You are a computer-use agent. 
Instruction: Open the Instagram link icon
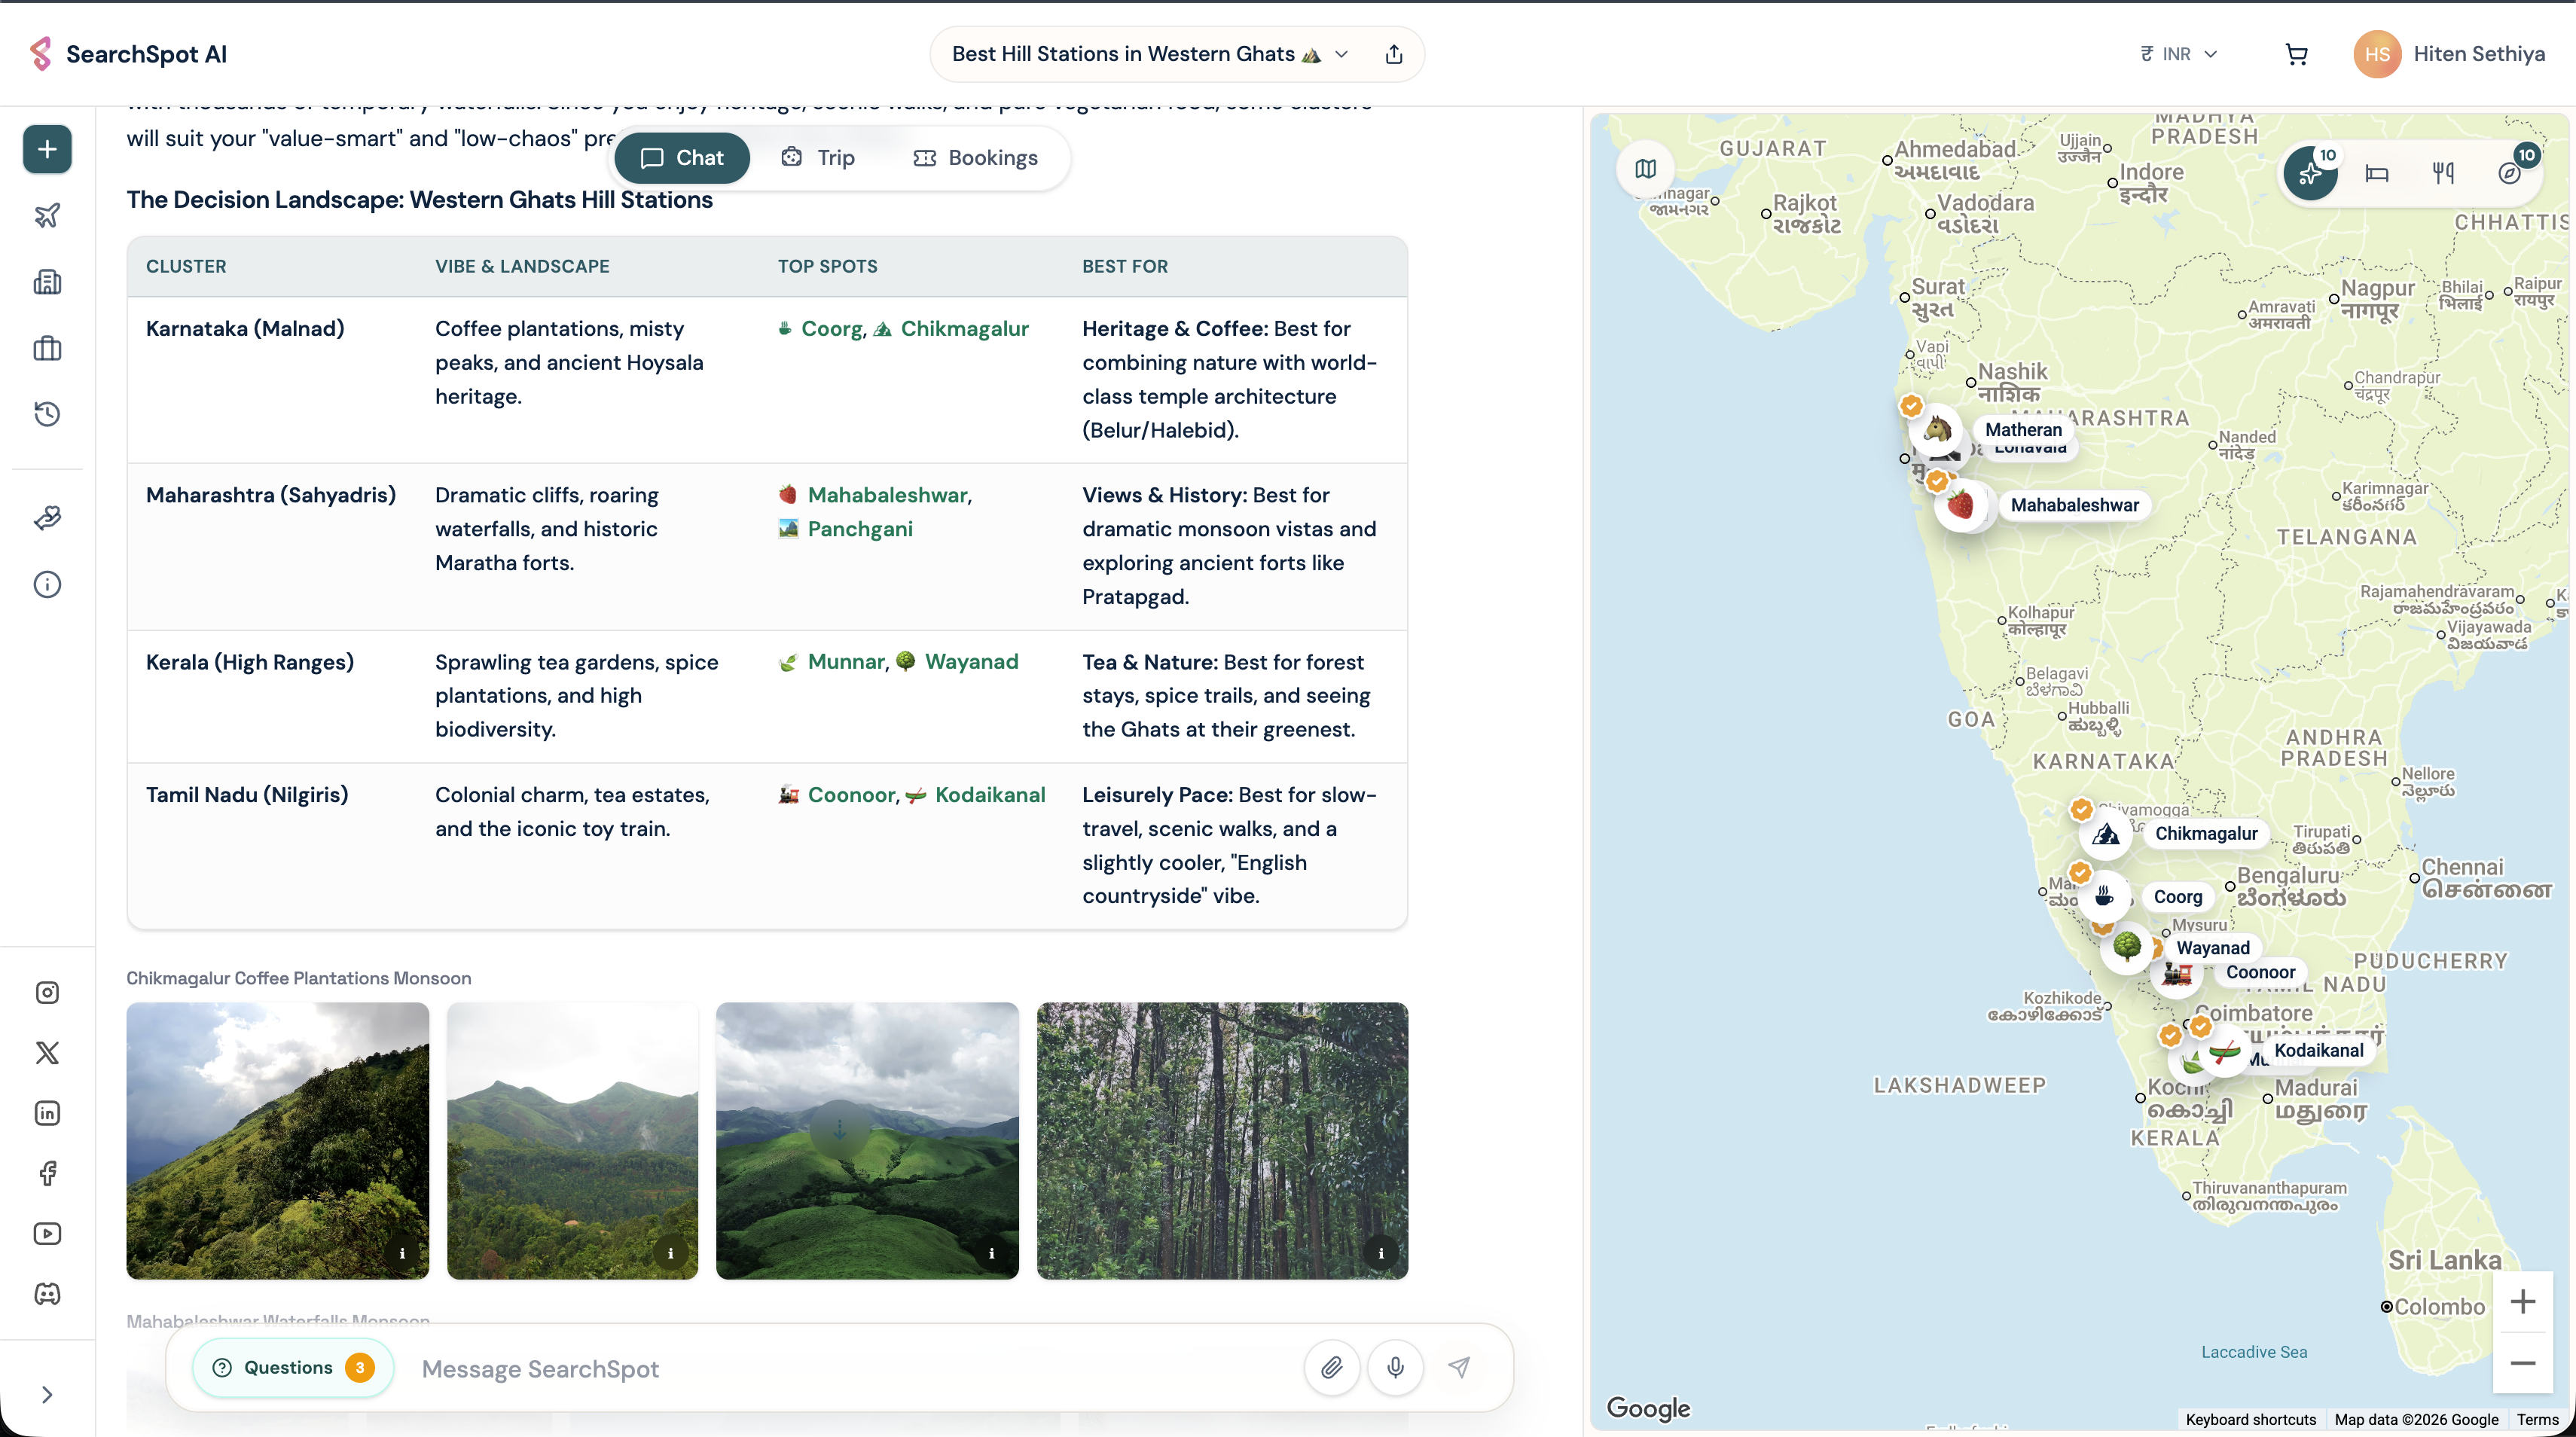point(47,992)
